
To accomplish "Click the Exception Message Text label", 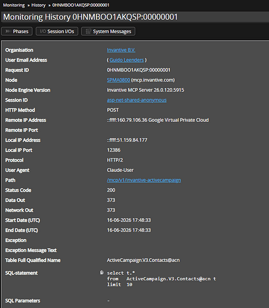I will pyautogui.click(x=31, y=250).
